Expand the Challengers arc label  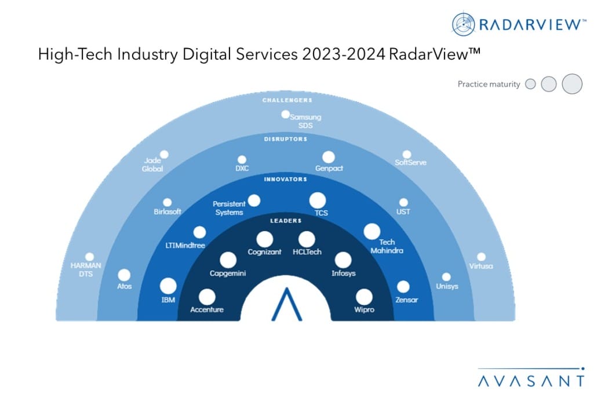[286, 100]
